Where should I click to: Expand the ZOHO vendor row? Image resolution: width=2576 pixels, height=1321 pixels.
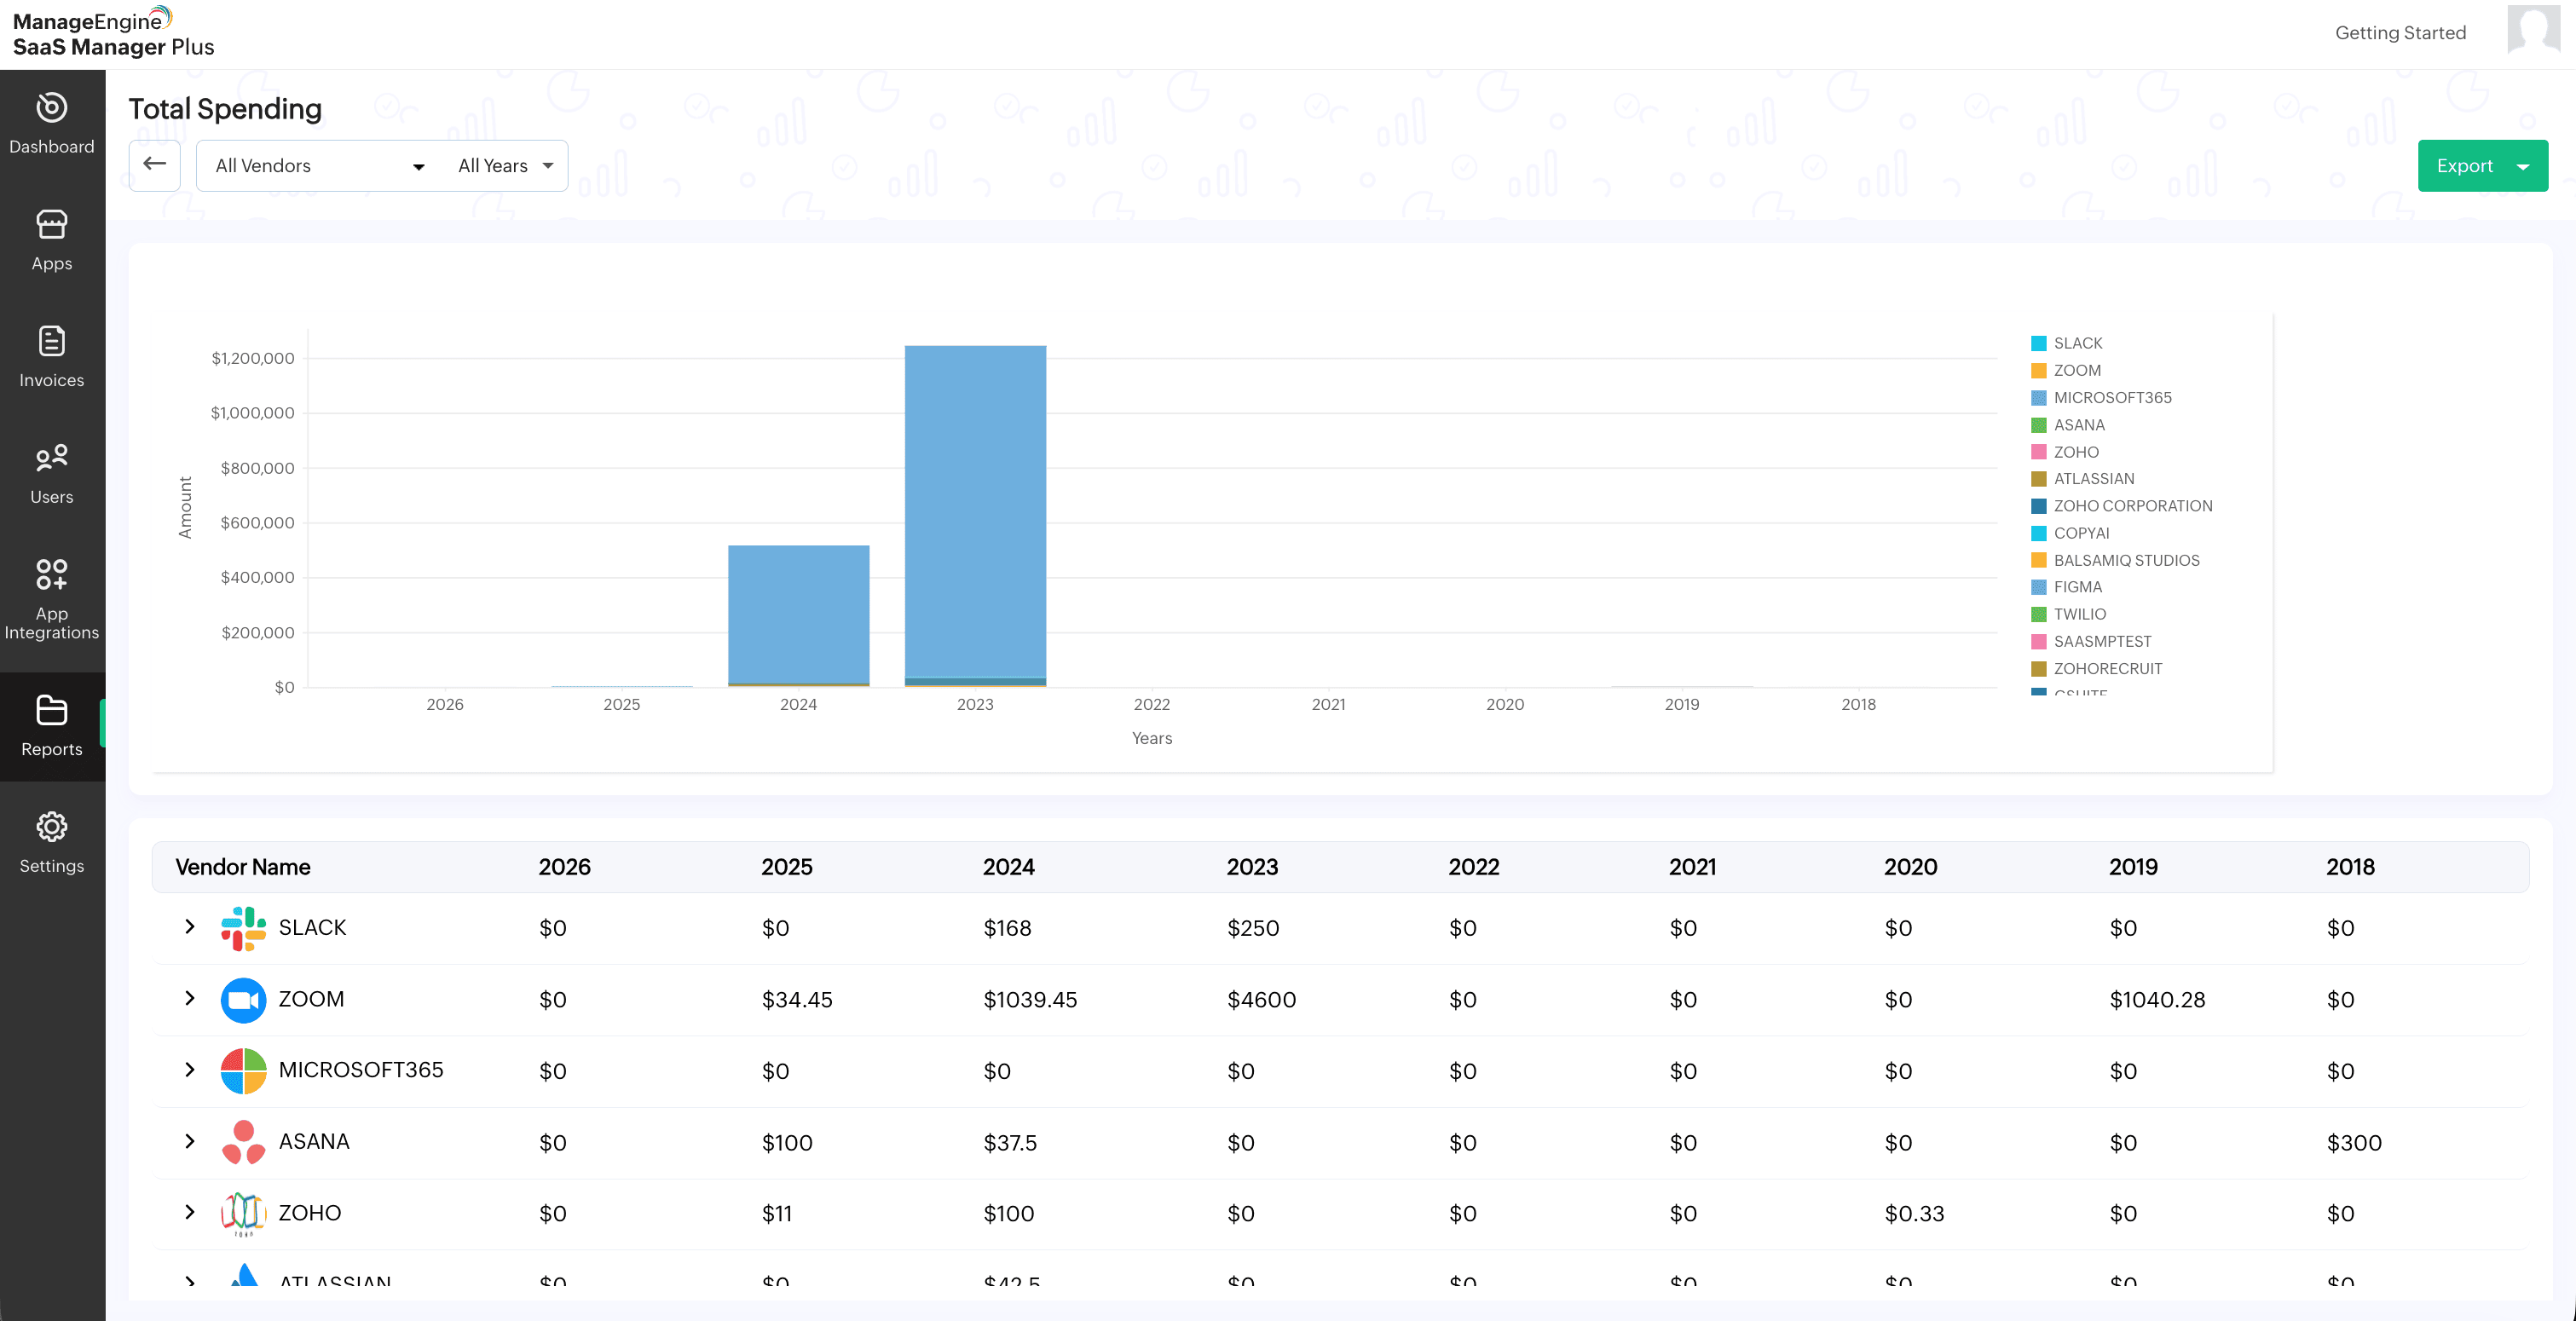pos(190,1212)
